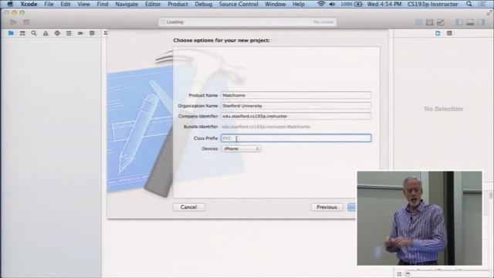The height and width of the screenshot is (278, 494).
Task: Click the Stop button in toolbar
Action: point(26,22)
